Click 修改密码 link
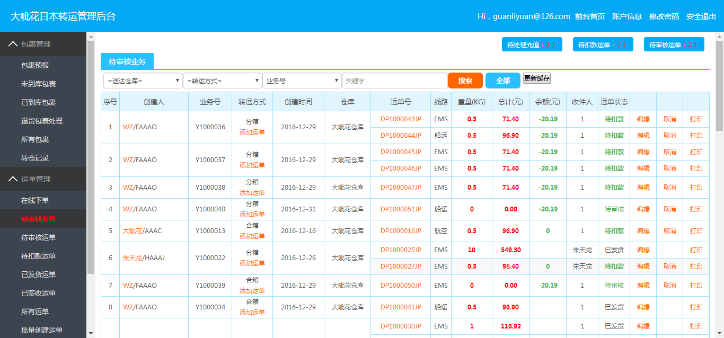 click(x=664, y=16)
